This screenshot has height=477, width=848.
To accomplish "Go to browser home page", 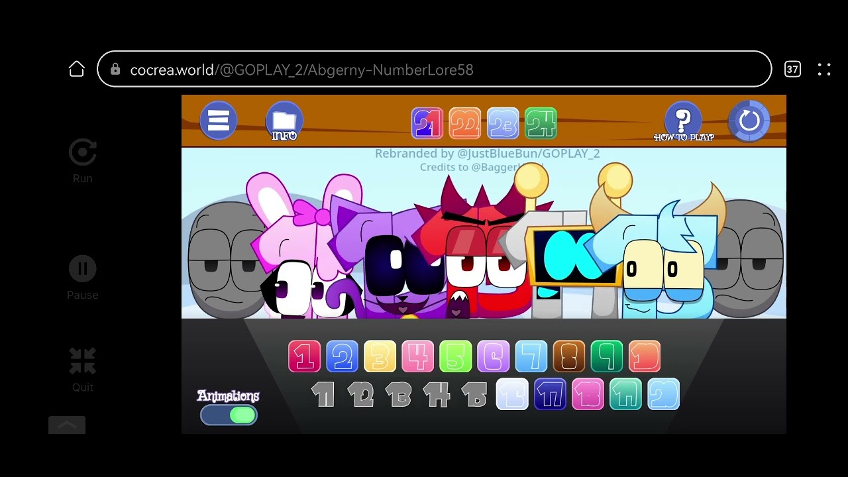I will (x=77, y=69).
